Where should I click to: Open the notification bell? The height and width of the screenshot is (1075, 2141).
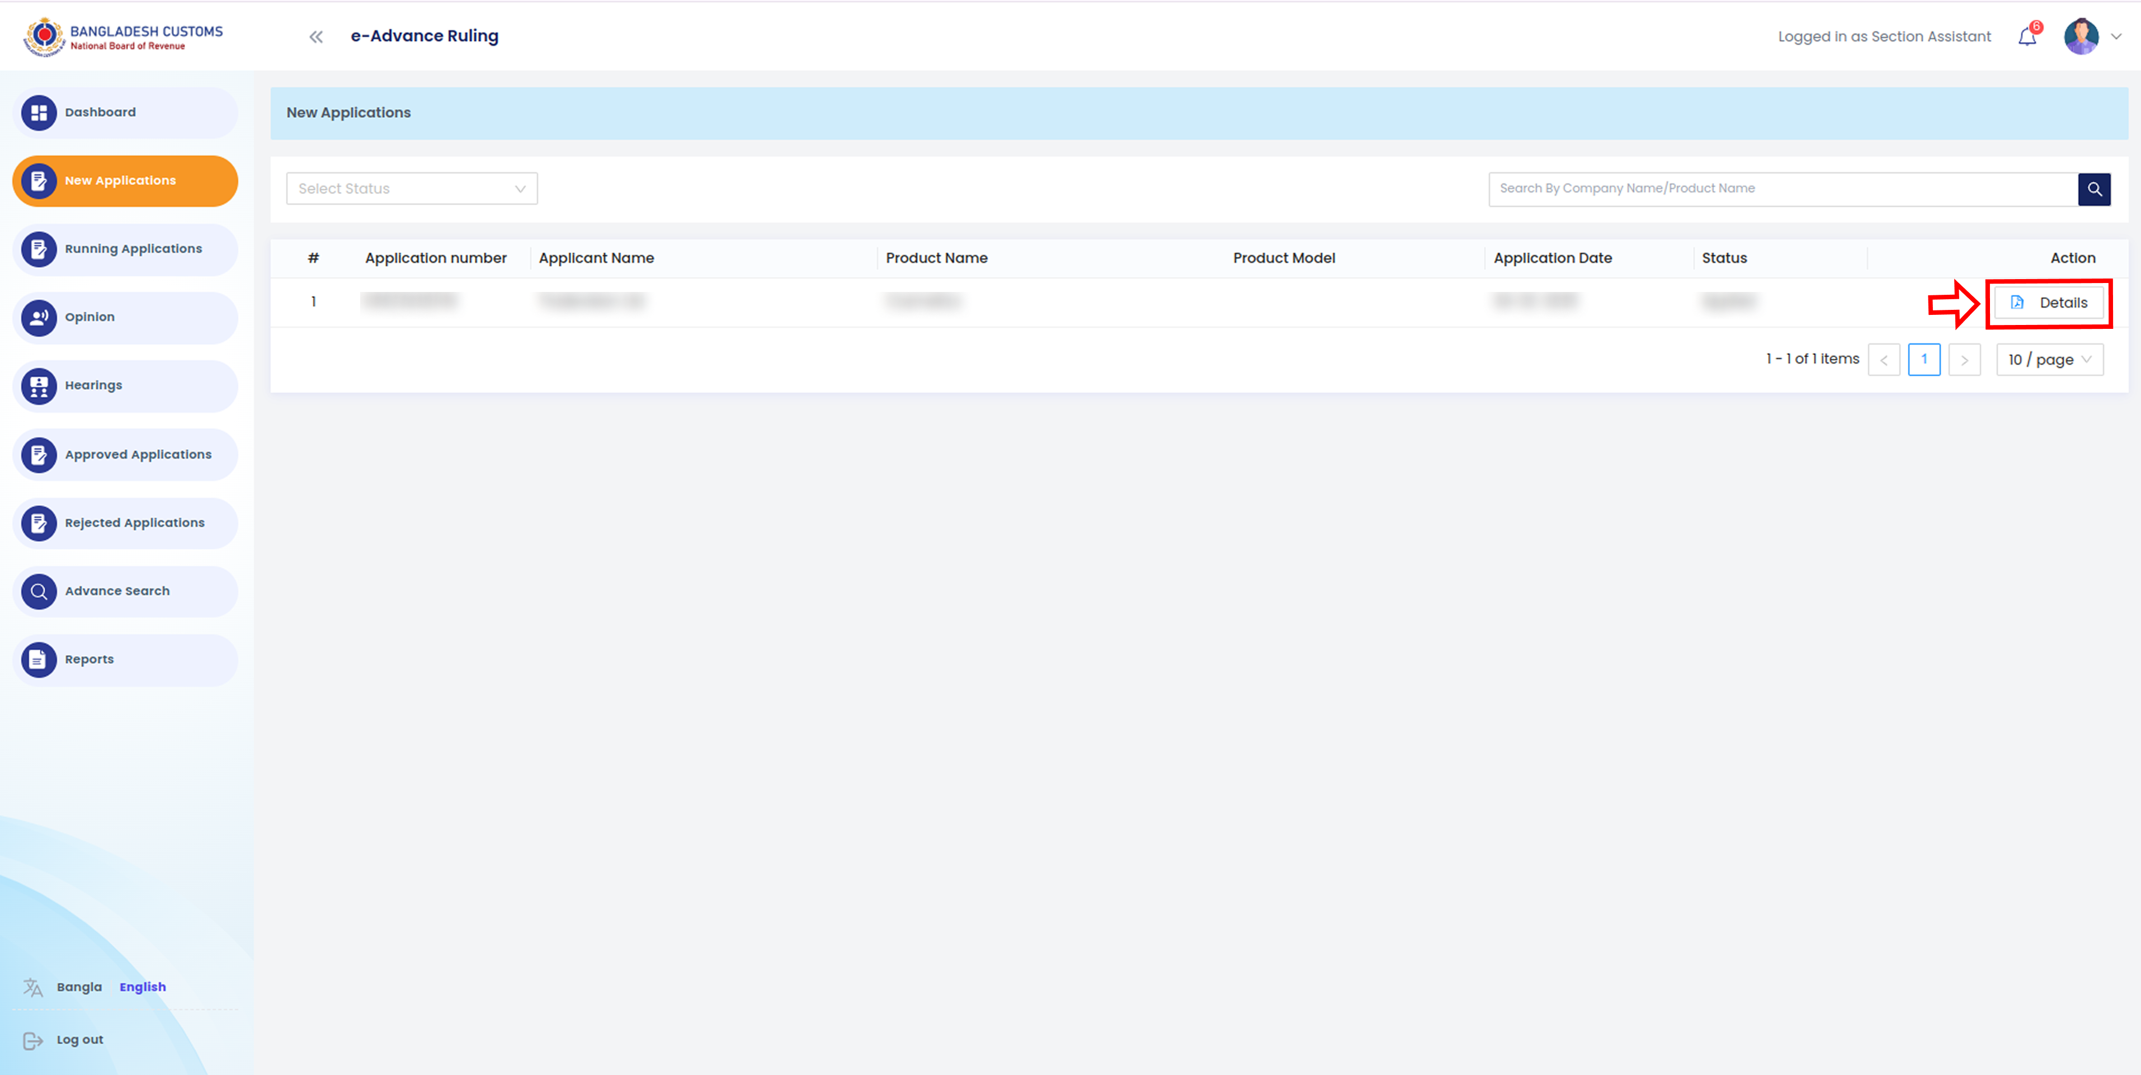(2027, 36)
